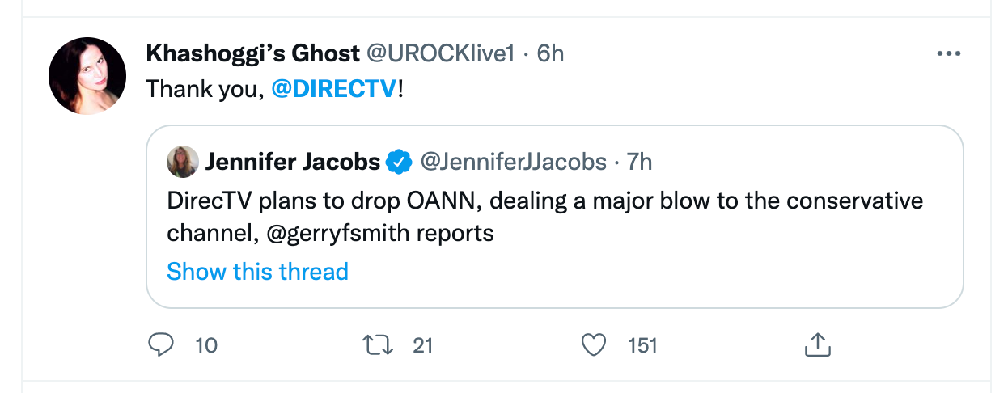
Task: Click the "Show this thread" link
Action: pyautogui.click(x=257, y=271)
